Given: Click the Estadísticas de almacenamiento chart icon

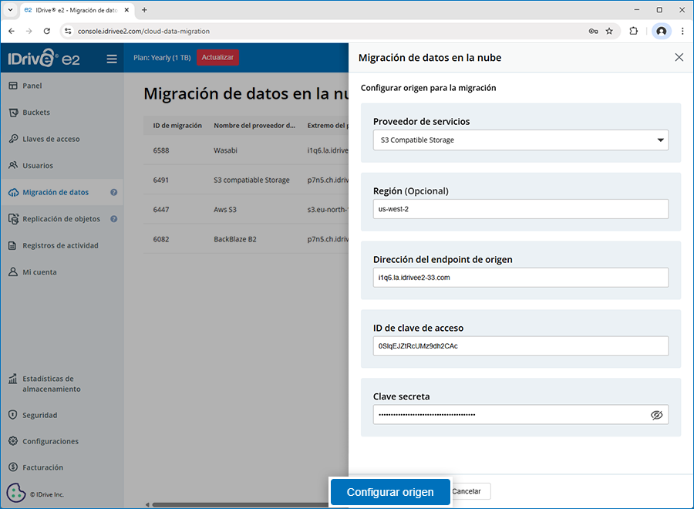Looking at the screenshot, I should (x=13, y=379).
